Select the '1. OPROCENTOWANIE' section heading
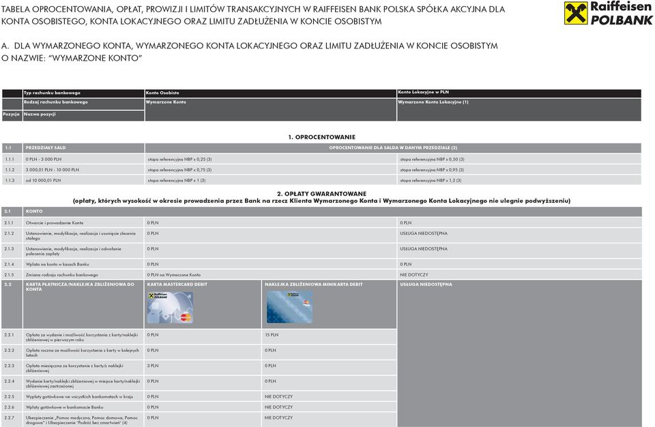 321,137
